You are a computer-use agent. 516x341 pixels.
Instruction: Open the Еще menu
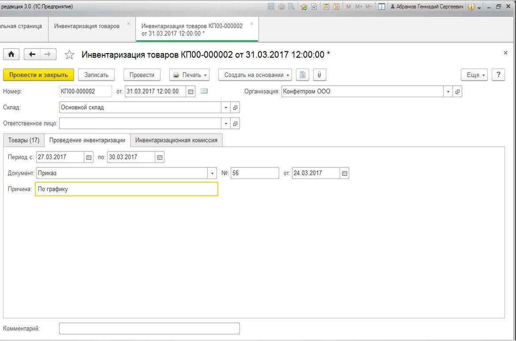pyautogui.click(x=474, y=75)
